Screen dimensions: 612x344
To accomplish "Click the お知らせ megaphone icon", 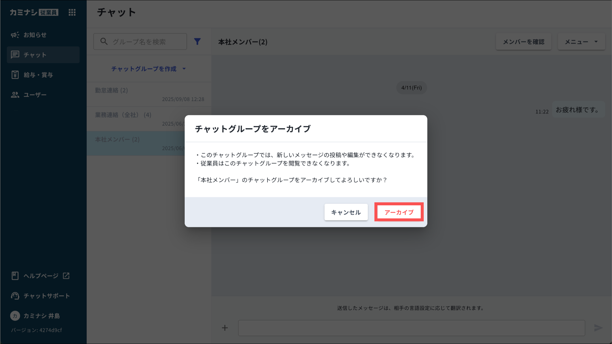I will point(15,35).
